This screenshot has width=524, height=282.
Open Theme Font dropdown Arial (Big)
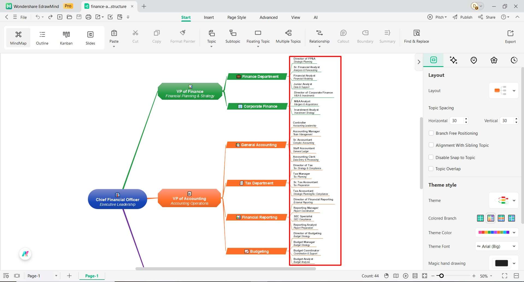pyautogui.click(x=497, y=246)
